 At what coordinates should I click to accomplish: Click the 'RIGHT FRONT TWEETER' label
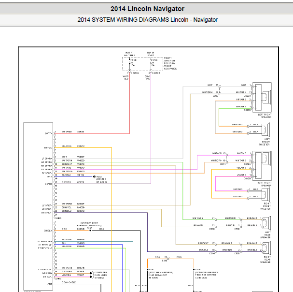point(265,206)
